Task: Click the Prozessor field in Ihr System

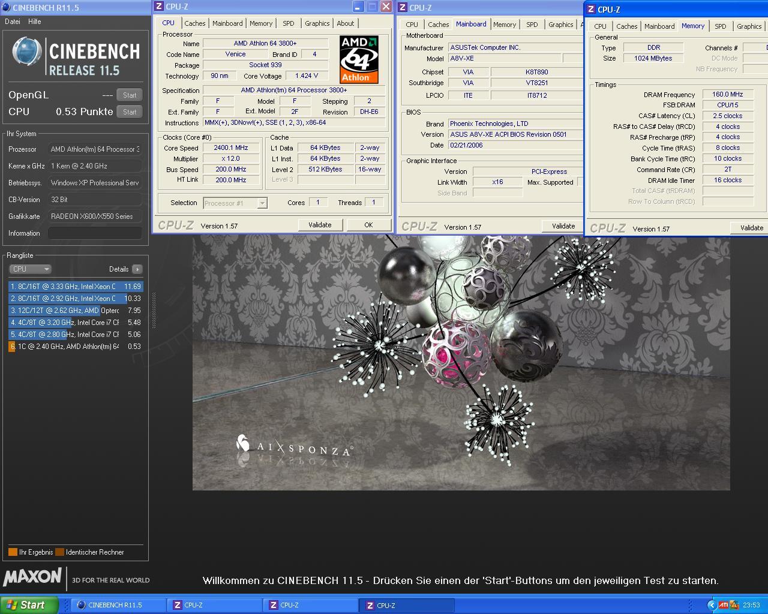Action: (x=95, y=149)
